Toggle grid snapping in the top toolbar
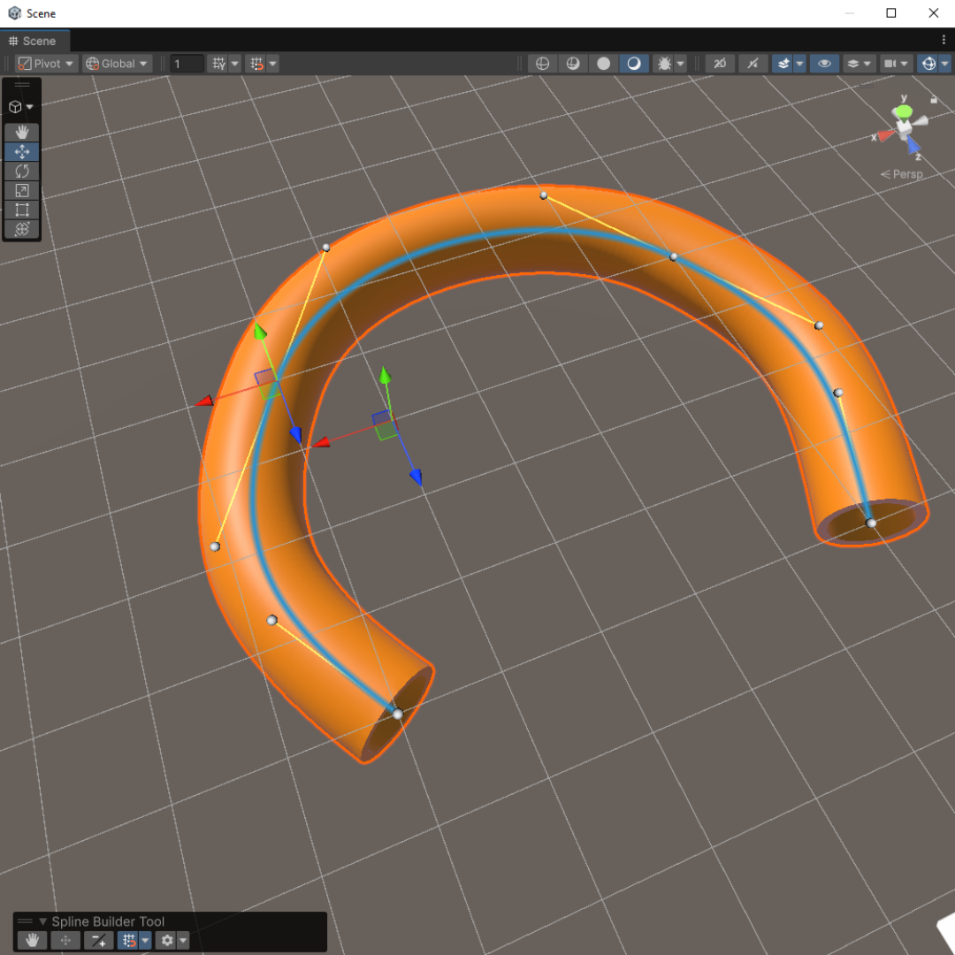Image resolution: width=955 pixels, height=955 pixels. 256,64
